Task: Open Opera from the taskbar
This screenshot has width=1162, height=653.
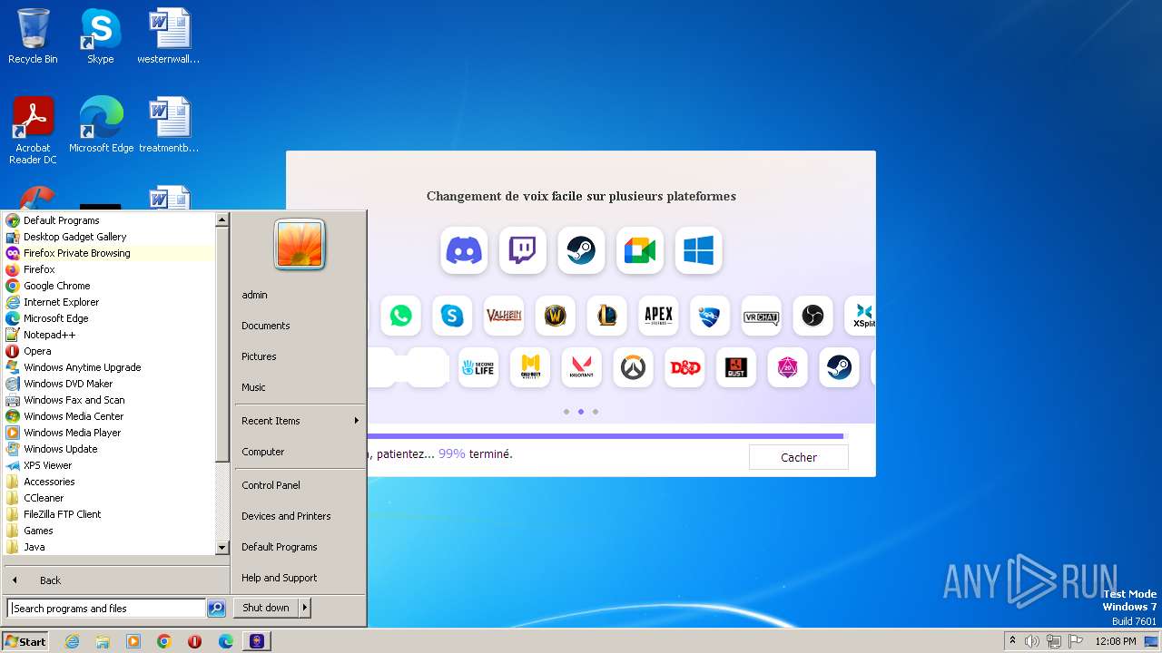Action: pyautogui.click(x=194, y=641)
